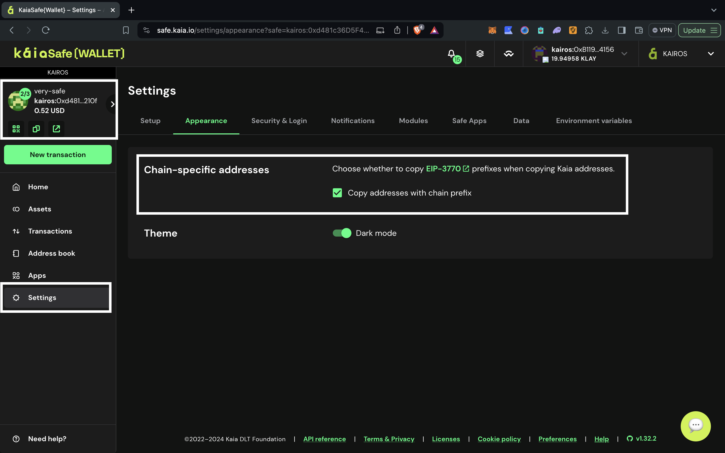Uncheck Copy addresses with chain prefix
This screenshot has height=453, width=725.
pyautogui.click(x=337, y=193)
